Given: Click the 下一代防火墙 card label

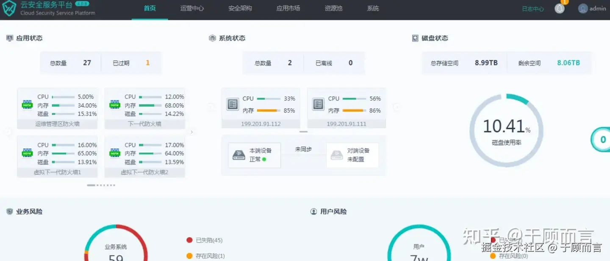Looking at the screenshot, I should click(x=144, y=124).
